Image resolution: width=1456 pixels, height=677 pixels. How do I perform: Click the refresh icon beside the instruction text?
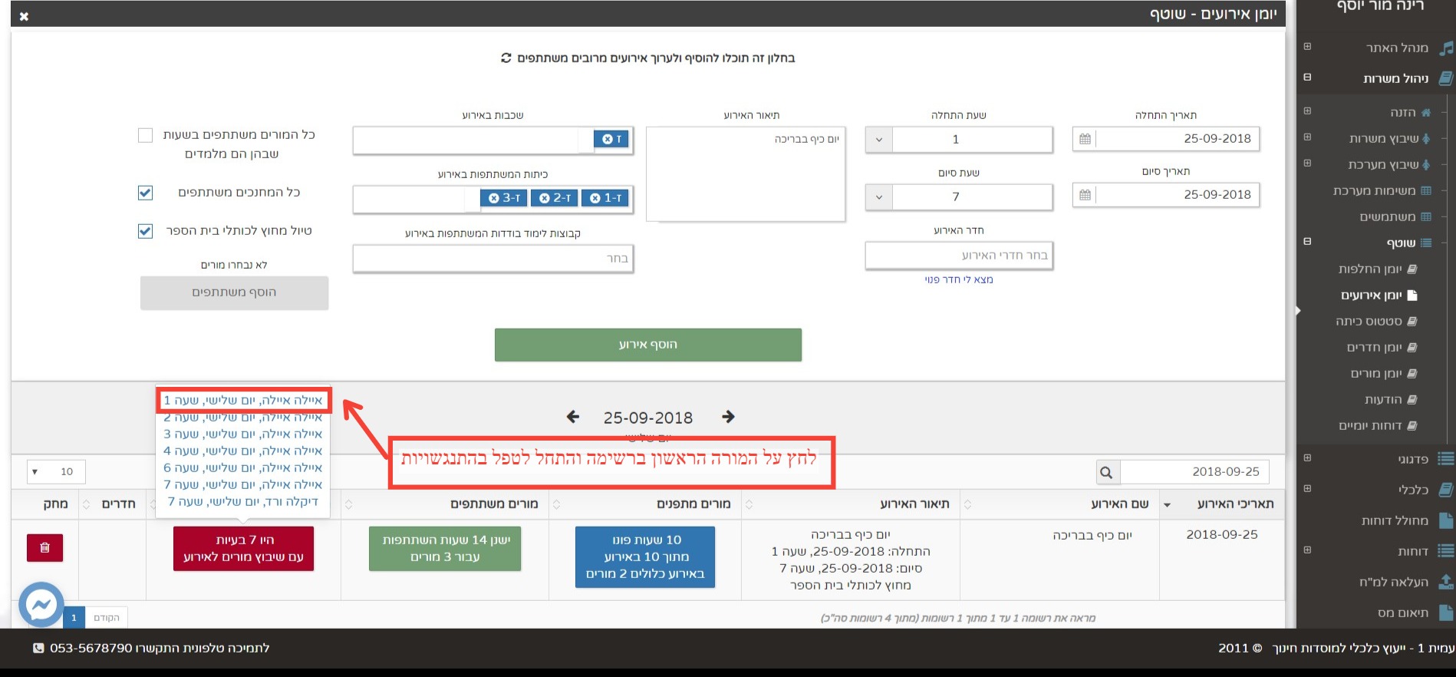[506, 58]
